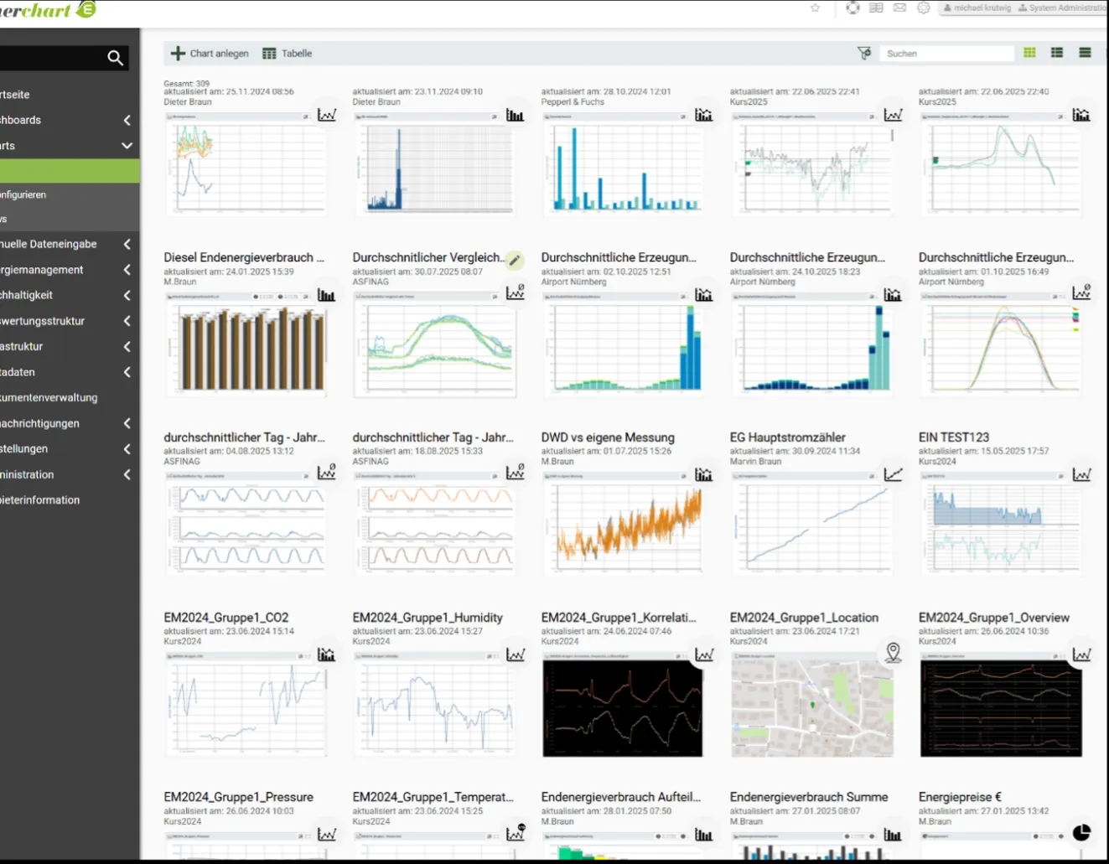Open the gear settings icon in header
The height and width of the screenshot is (864, 1109).
(923, 8)
